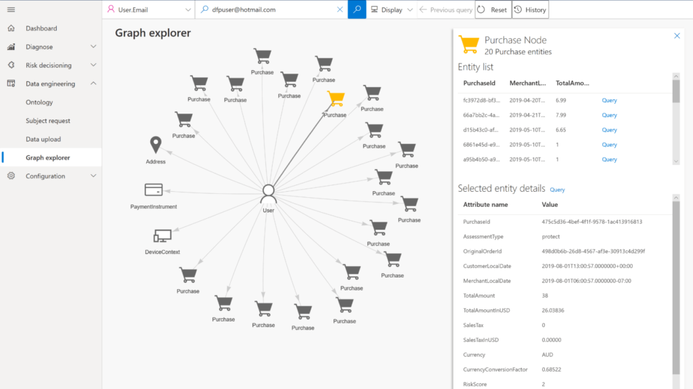Expand the Configuration section chevron
Screen dimensions: 693x389
coord(93,176)
